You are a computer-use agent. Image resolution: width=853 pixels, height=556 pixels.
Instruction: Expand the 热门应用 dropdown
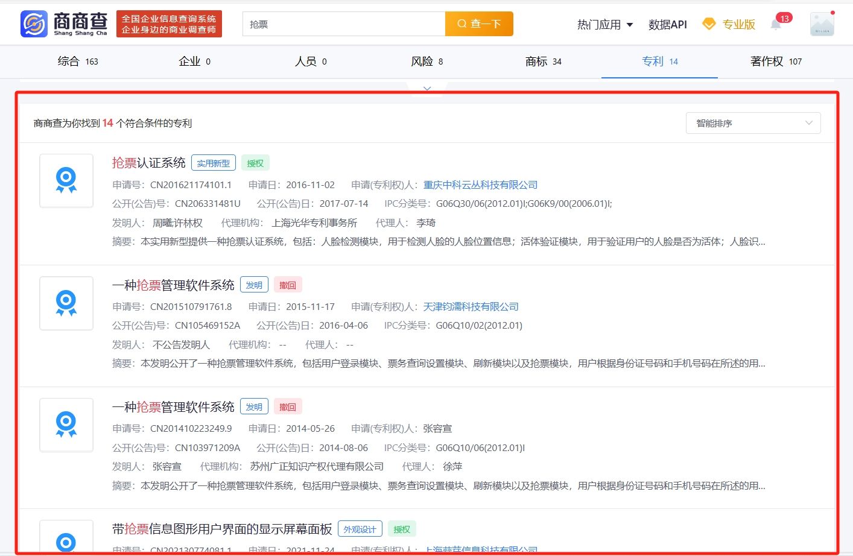click(605, 25)
